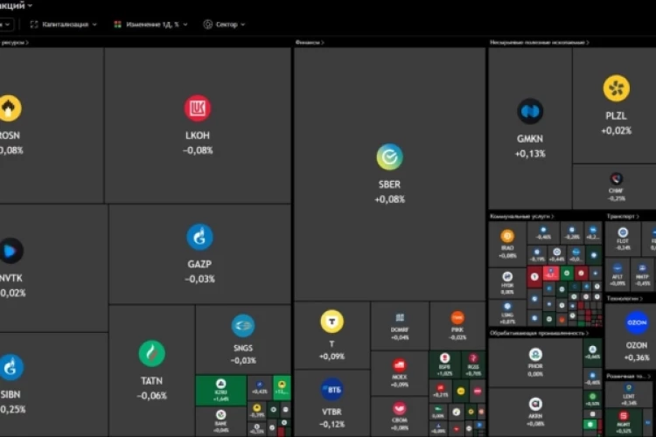Viewport: 656px width, 437px height.
Task: Open the Несырьевые полезные ископаемые sector heading
Action: 540,42
